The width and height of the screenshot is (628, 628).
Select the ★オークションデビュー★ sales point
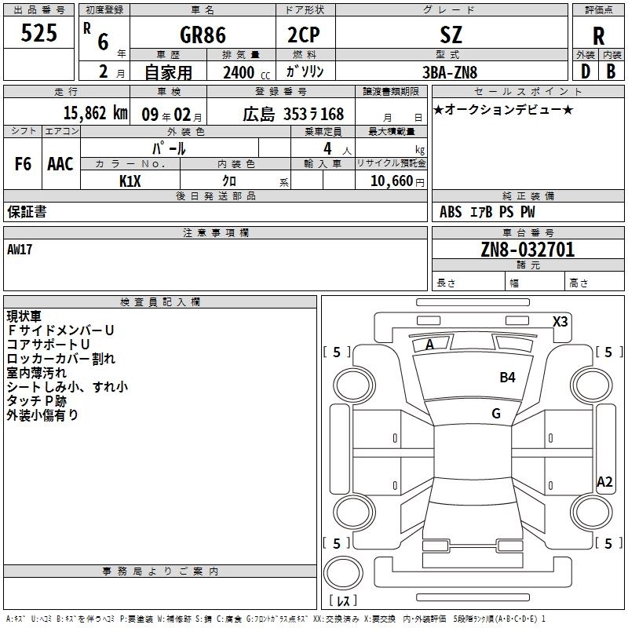[x=503, y=109]
